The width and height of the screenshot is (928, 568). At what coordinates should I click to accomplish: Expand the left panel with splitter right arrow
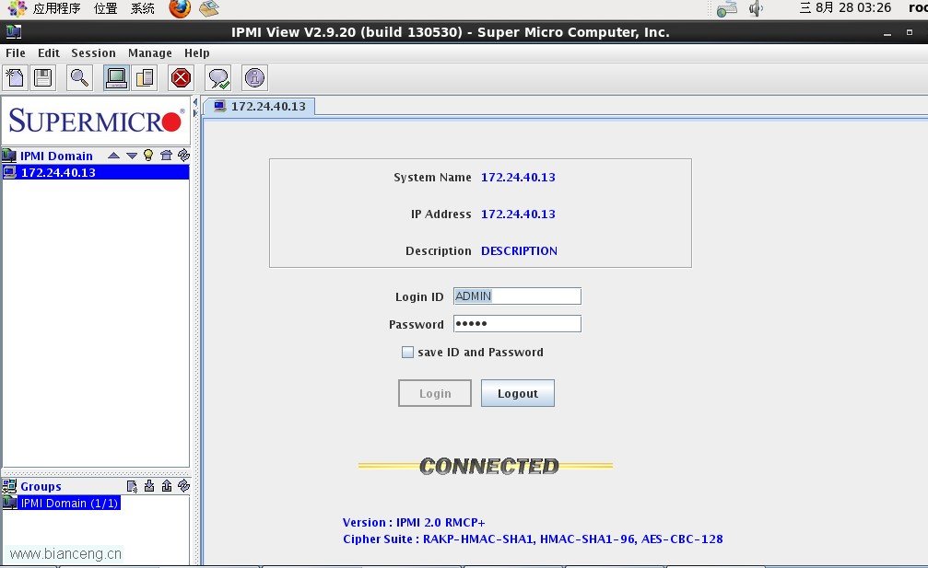pyautogui.click(x=194, y=113)
